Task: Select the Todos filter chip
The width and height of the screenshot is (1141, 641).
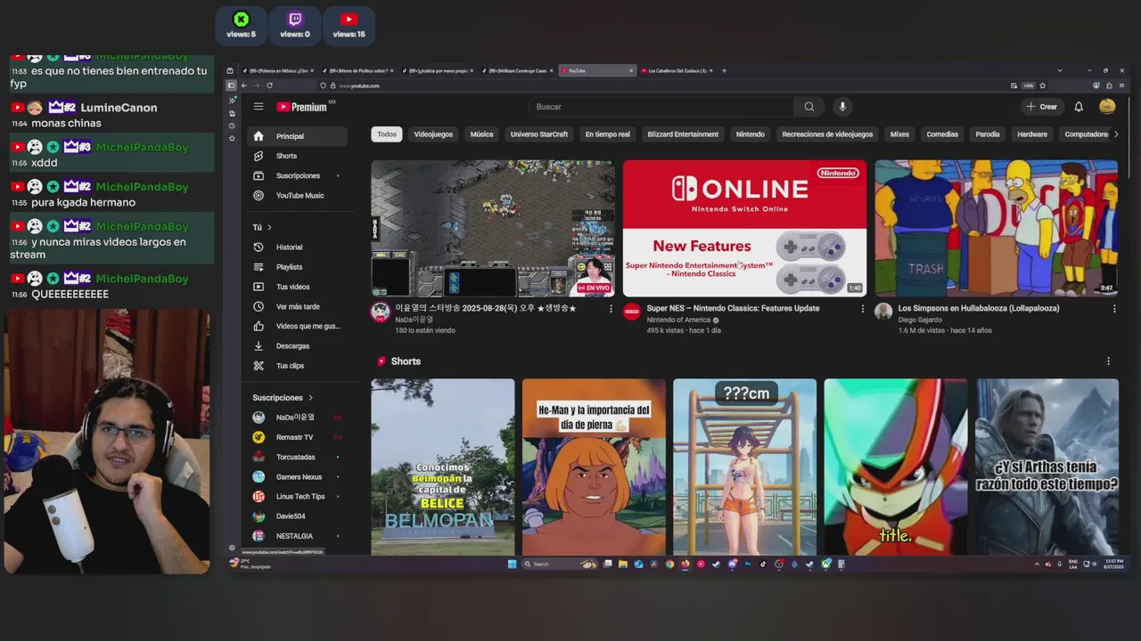Action: point(387,134)
